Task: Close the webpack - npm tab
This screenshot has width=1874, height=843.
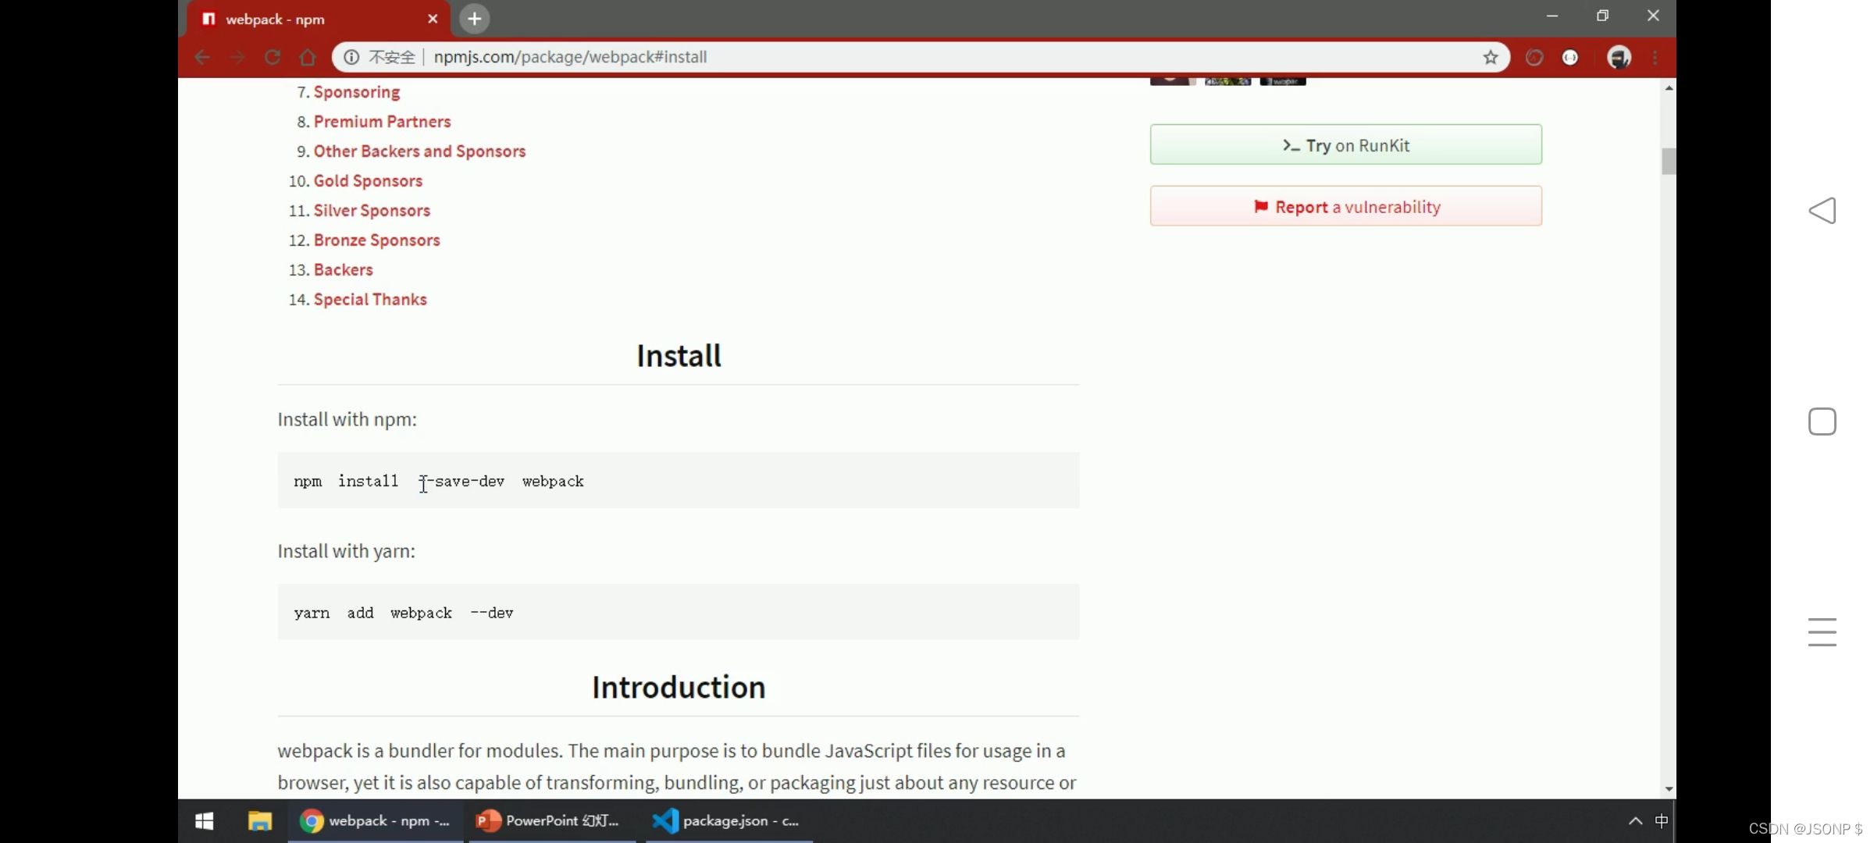Action: tap(433, 19)
